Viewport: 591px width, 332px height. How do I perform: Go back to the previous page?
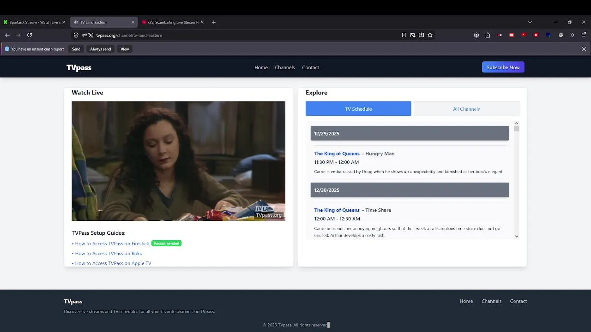(x=7, y=35)
